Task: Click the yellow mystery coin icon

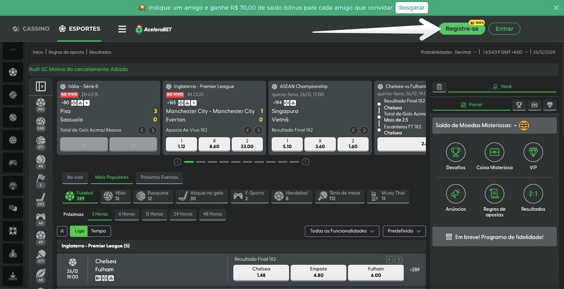Action: 524,126
